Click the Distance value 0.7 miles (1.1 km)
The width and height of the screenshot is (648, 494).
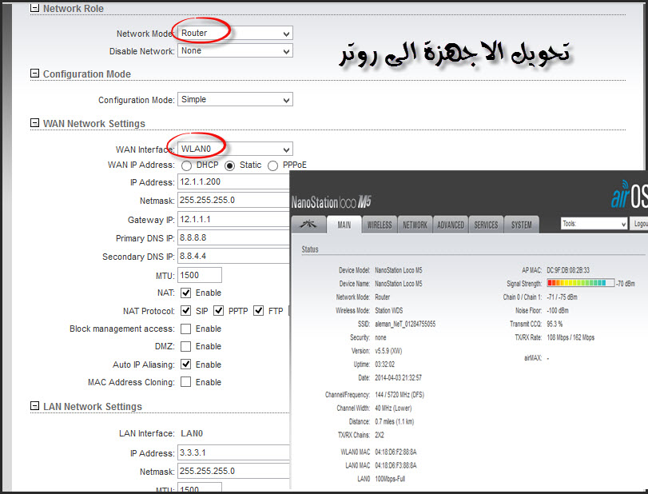pyautogui.click(x=394, y=421)
